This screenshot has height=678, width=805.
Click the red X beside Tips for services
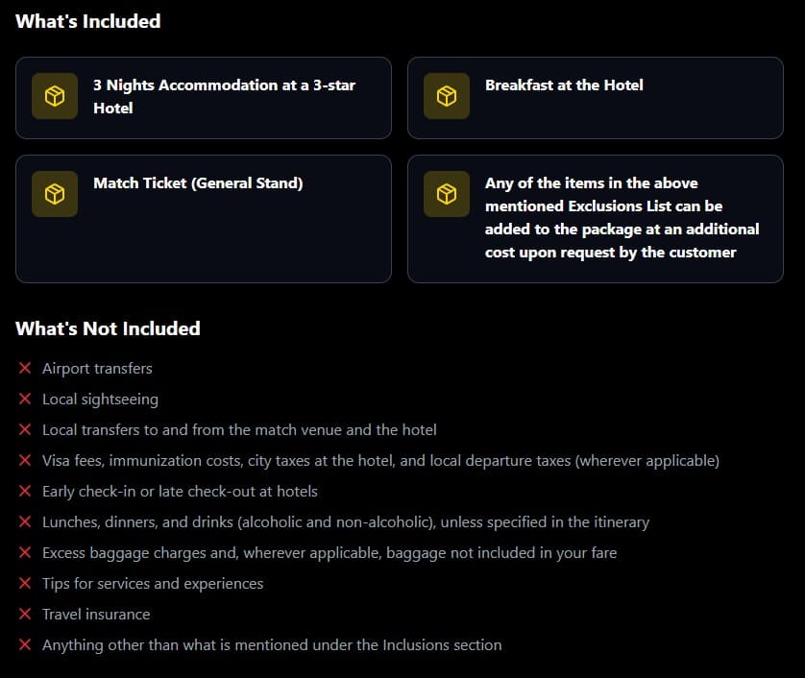(25, 583)
